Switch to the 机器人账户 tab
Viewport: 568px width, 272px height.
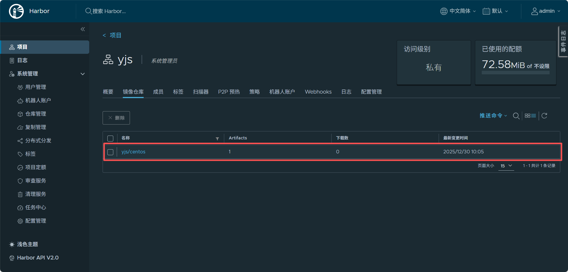click(x=282, y=92)
